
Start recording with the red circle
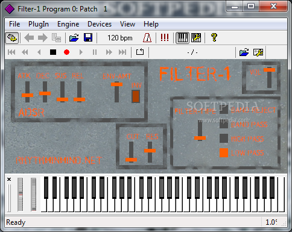click(x=66, y=52)
